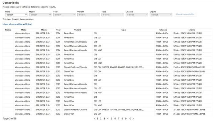This screenshot has height=122, width=215.
Task: Click '316 LGT' in 2014 Petrol Bus row
Action: tap(98, 38)
